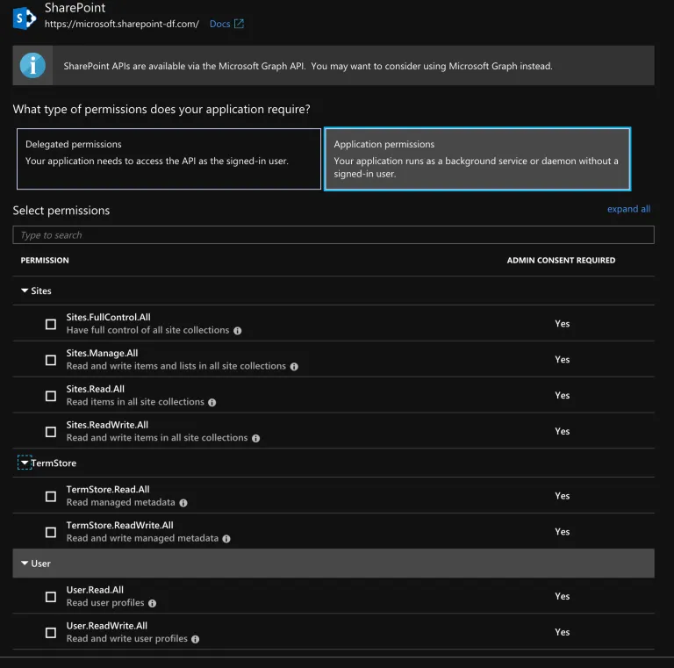674x668 pixels.
Task: Tick the User.Read.All checkbox
Action: point(51,597)
